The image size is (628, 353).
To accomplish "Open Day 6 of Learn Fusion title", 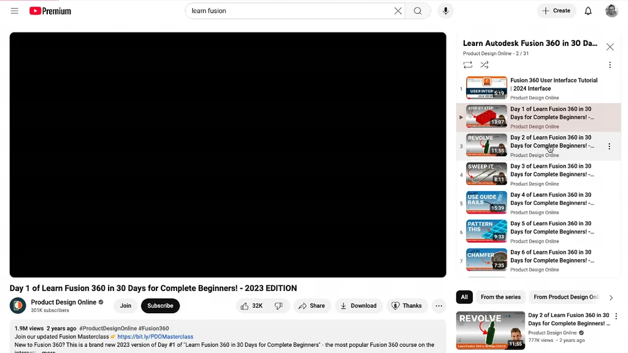I will tap(552, 256).
